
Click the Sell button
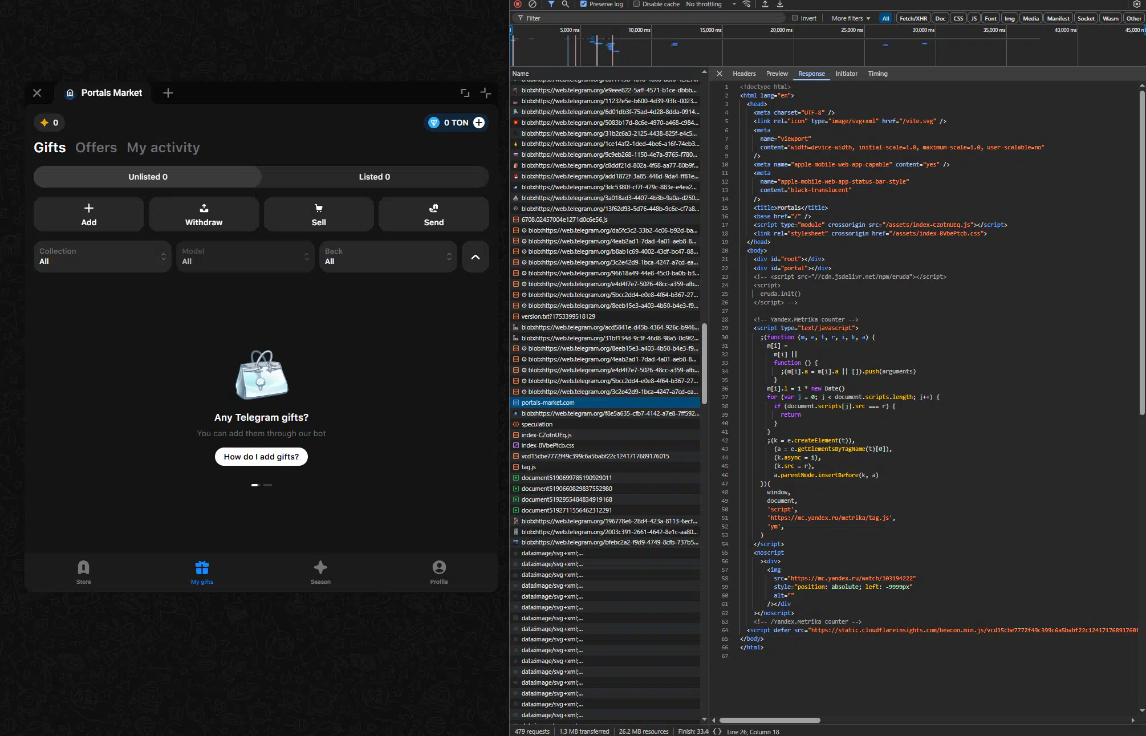tap(319, 214)
